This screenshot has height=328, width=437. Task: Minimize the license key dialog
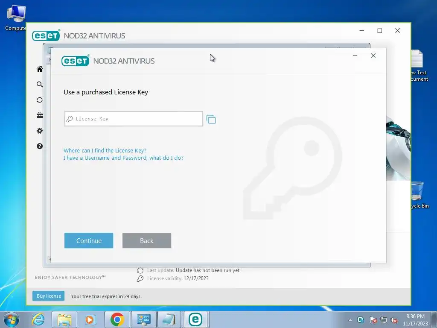click(x=355, y=56)
